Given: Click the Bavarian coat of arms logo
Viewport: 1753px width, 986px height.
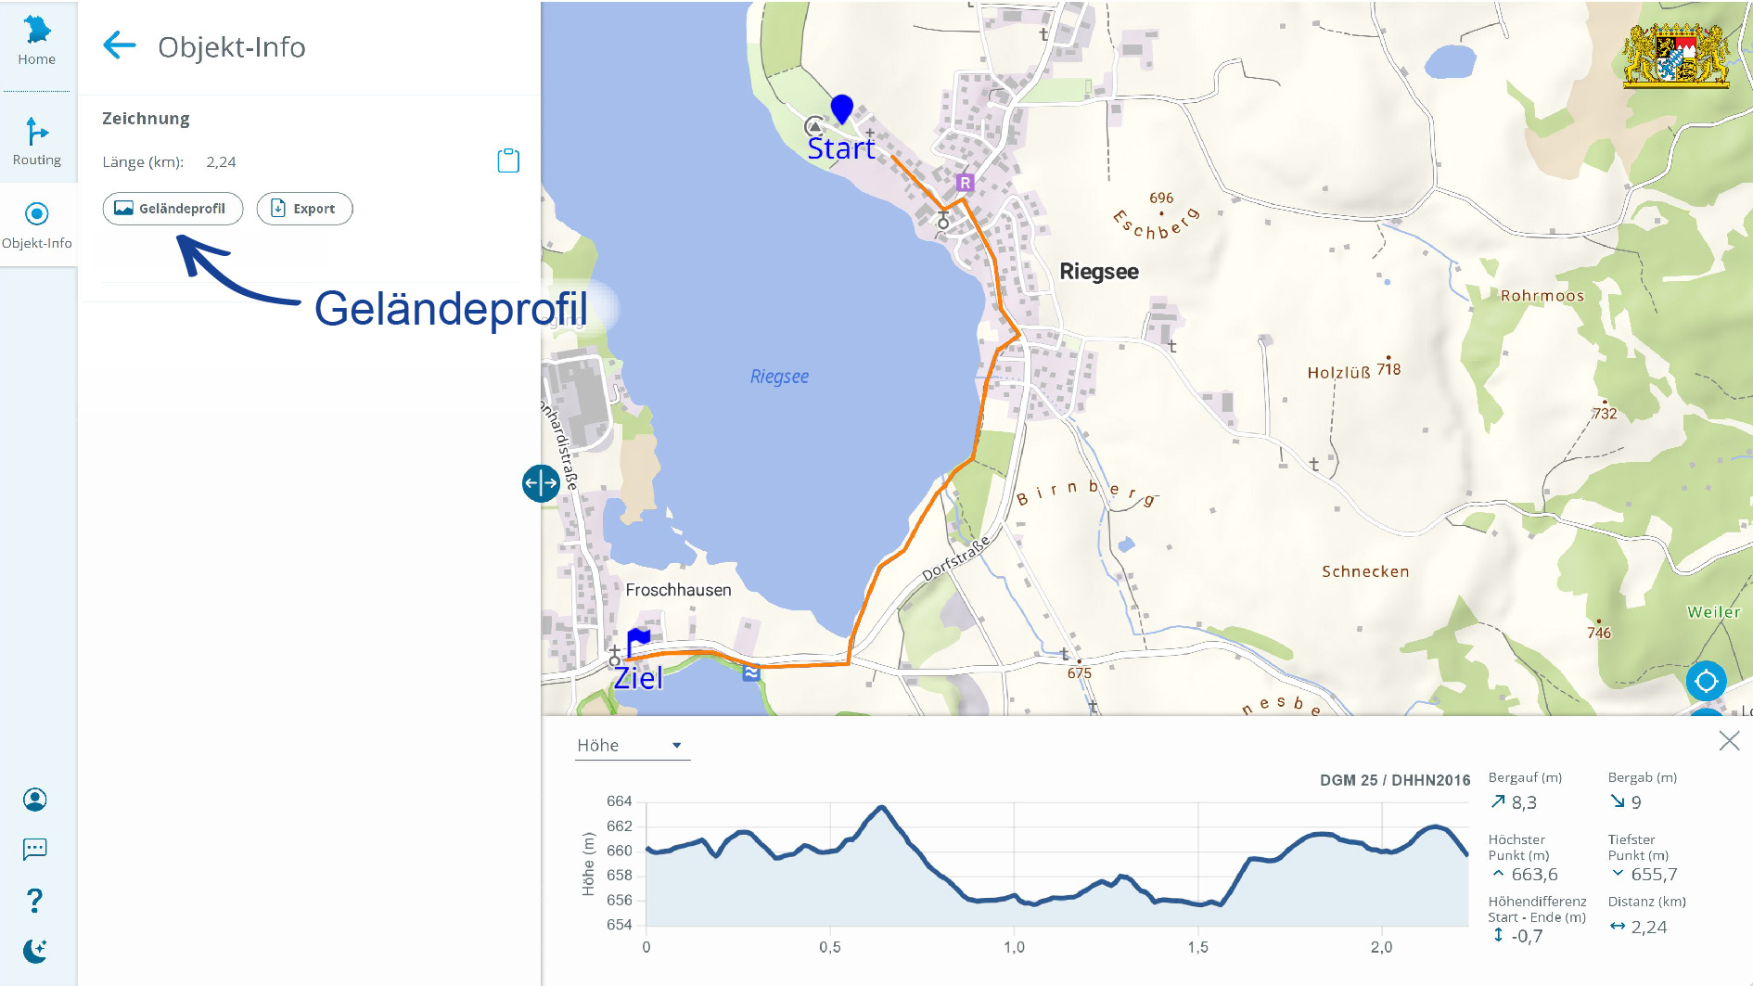Looking at the screenshot, I should coord(1675,56).
